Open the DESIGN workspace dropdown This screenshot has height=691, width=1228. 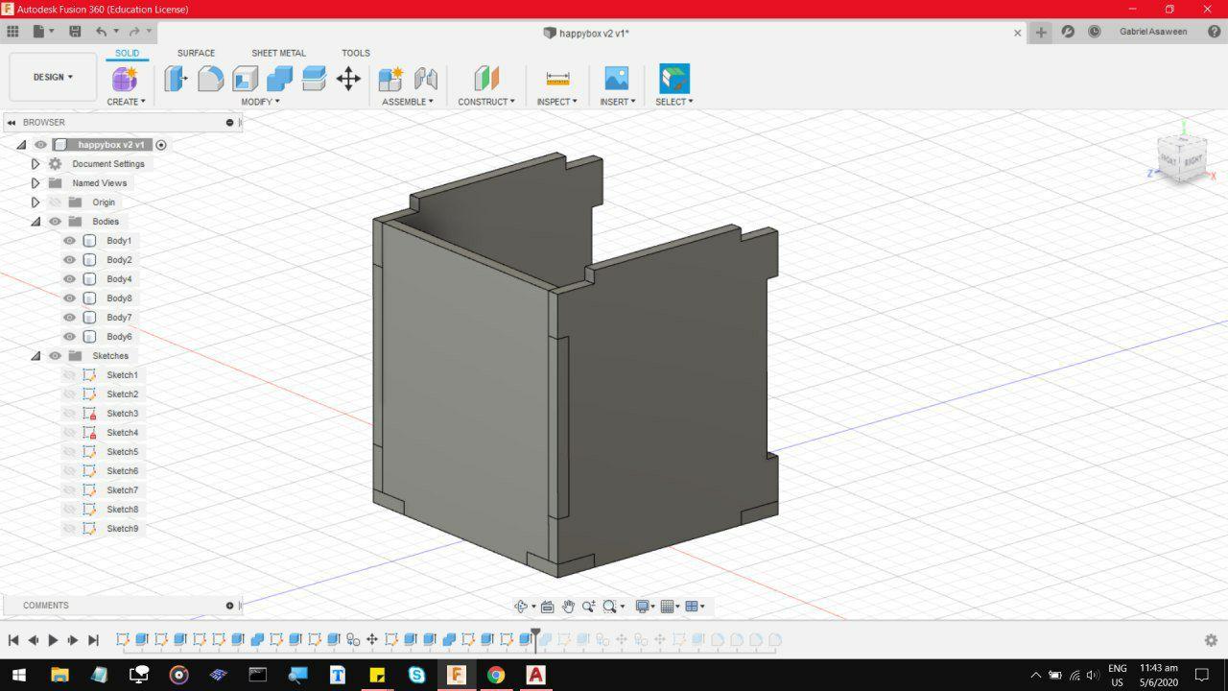(x=53, y=77)
